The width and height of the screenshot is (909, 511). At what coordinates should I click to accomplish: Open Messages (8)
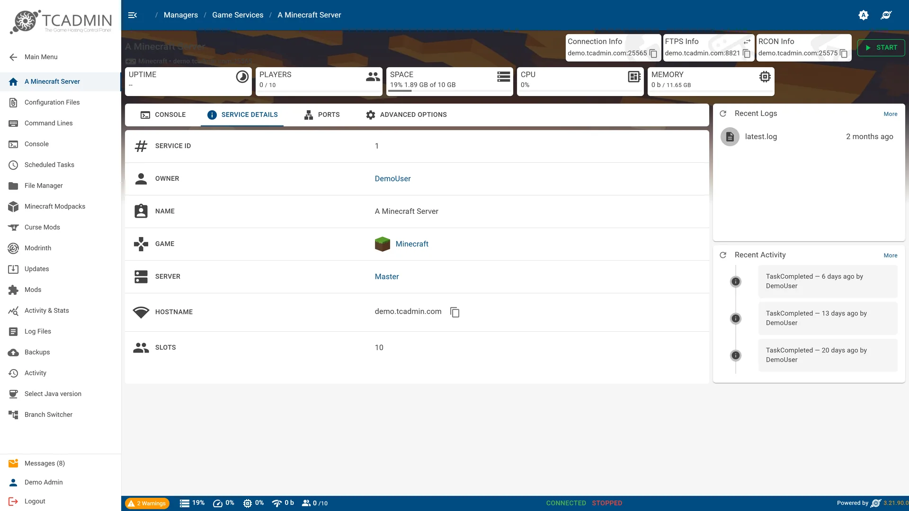point(61,463)
